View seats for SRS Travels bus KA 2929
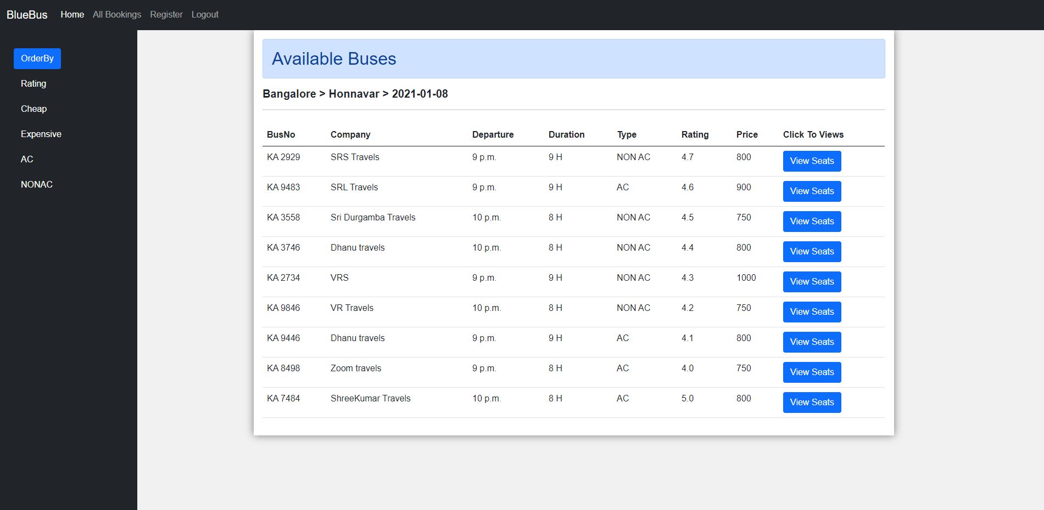This screenshot has height=510, width=1044. (812, 161)
